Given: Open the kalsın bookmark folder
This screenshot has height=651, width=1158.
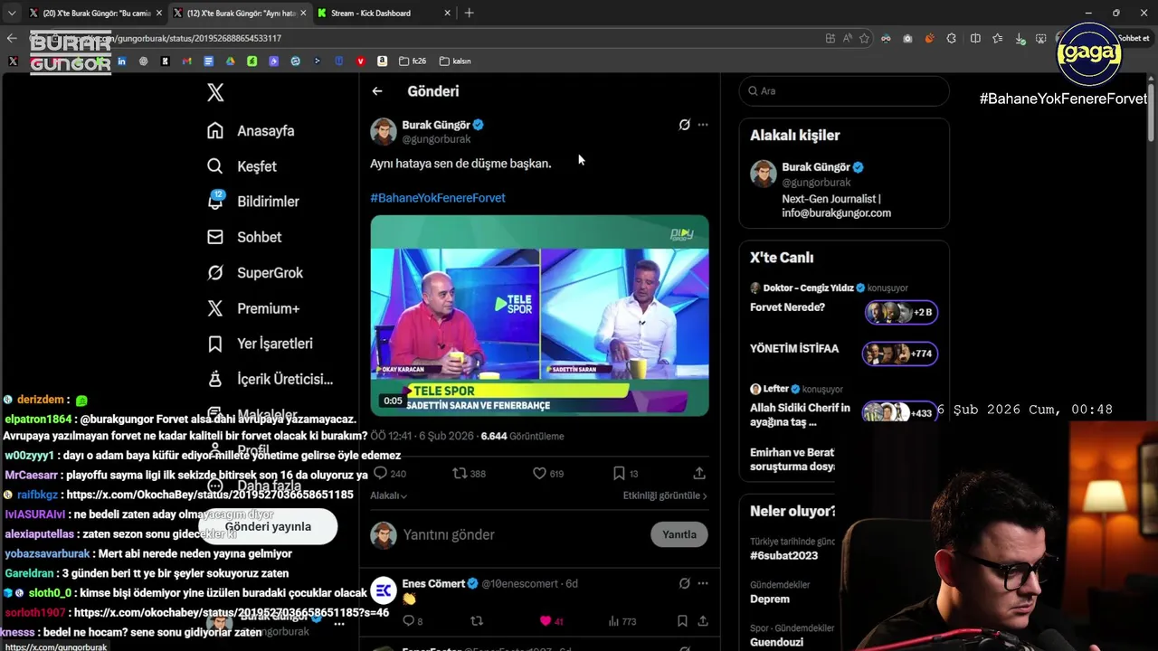Looking at the screenshot, I should pyautogui.click(x=455, y=61).
